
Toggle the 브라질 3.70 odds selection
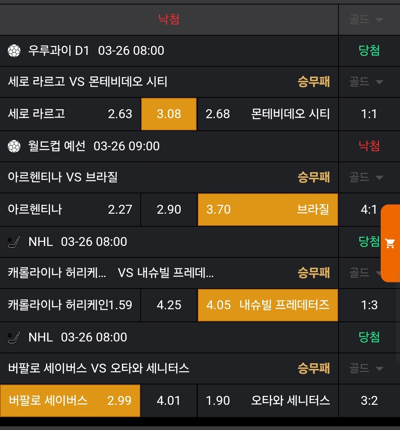pyautogui.click(x=268, y=210)
